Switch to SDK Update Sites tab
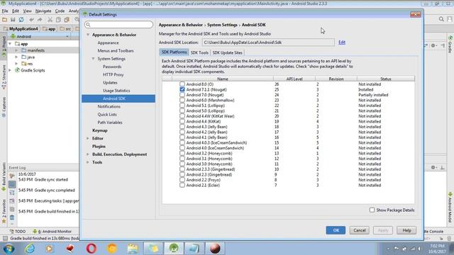 point(227,52)
